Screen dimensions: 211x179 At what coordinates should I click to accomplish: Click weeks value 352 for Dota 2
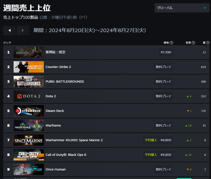[x=204, y=96]
